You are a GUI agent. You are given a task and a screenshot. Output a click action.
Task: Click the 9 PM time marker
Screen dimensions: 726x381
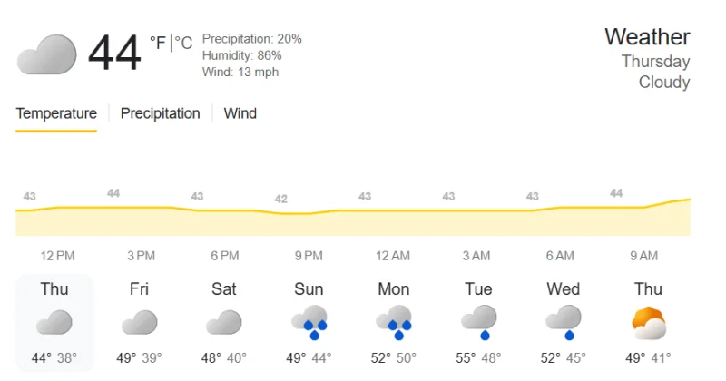[x=309, y=256]
